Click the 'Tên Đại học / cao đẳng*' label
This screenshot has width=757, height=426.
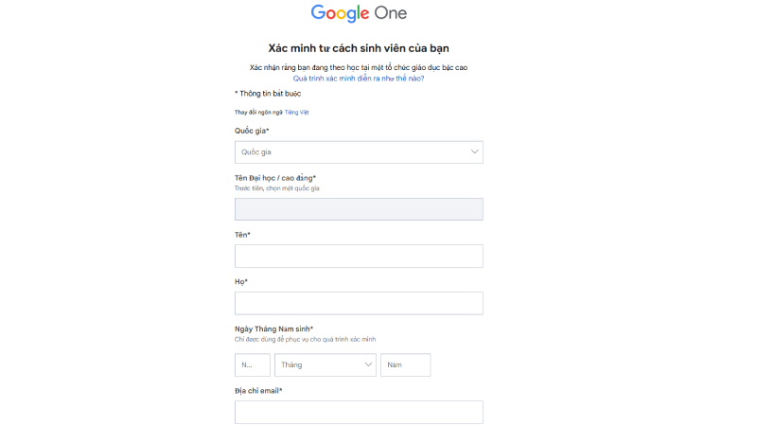click(x=275, y=177)
